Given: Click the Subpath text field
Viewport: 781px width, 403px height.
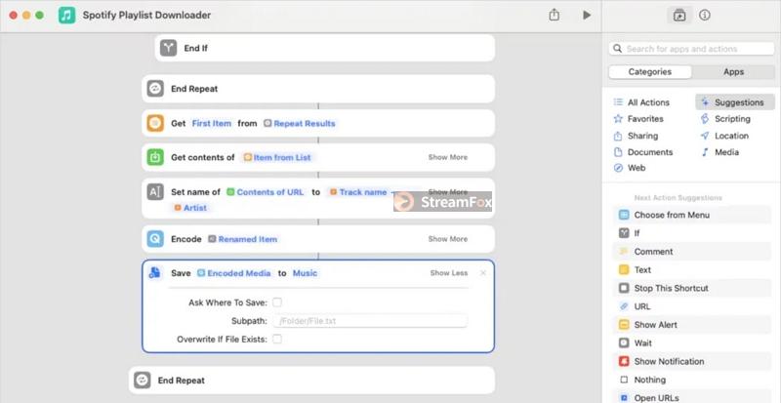Looking at the screenshot, I should 370,321.
